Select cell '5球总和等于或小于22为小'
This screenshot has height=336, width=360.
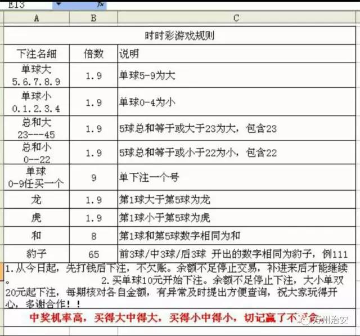(x=236, y=153)
